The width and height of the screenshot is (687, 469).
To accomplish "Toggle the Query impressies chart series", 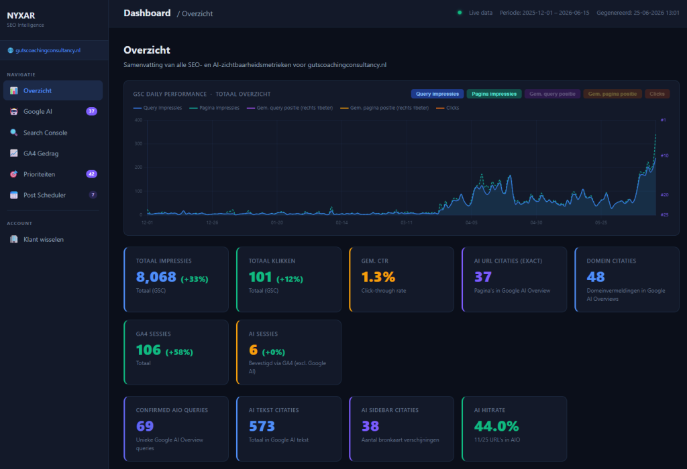I will (437, 94).
